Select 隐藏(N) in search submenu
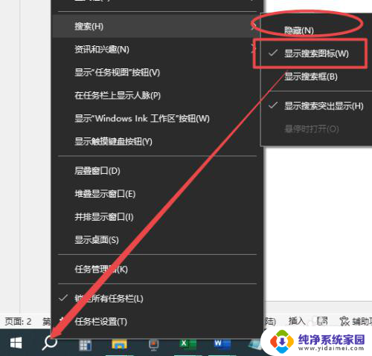 pyautogui.click(x=299, y=30)
